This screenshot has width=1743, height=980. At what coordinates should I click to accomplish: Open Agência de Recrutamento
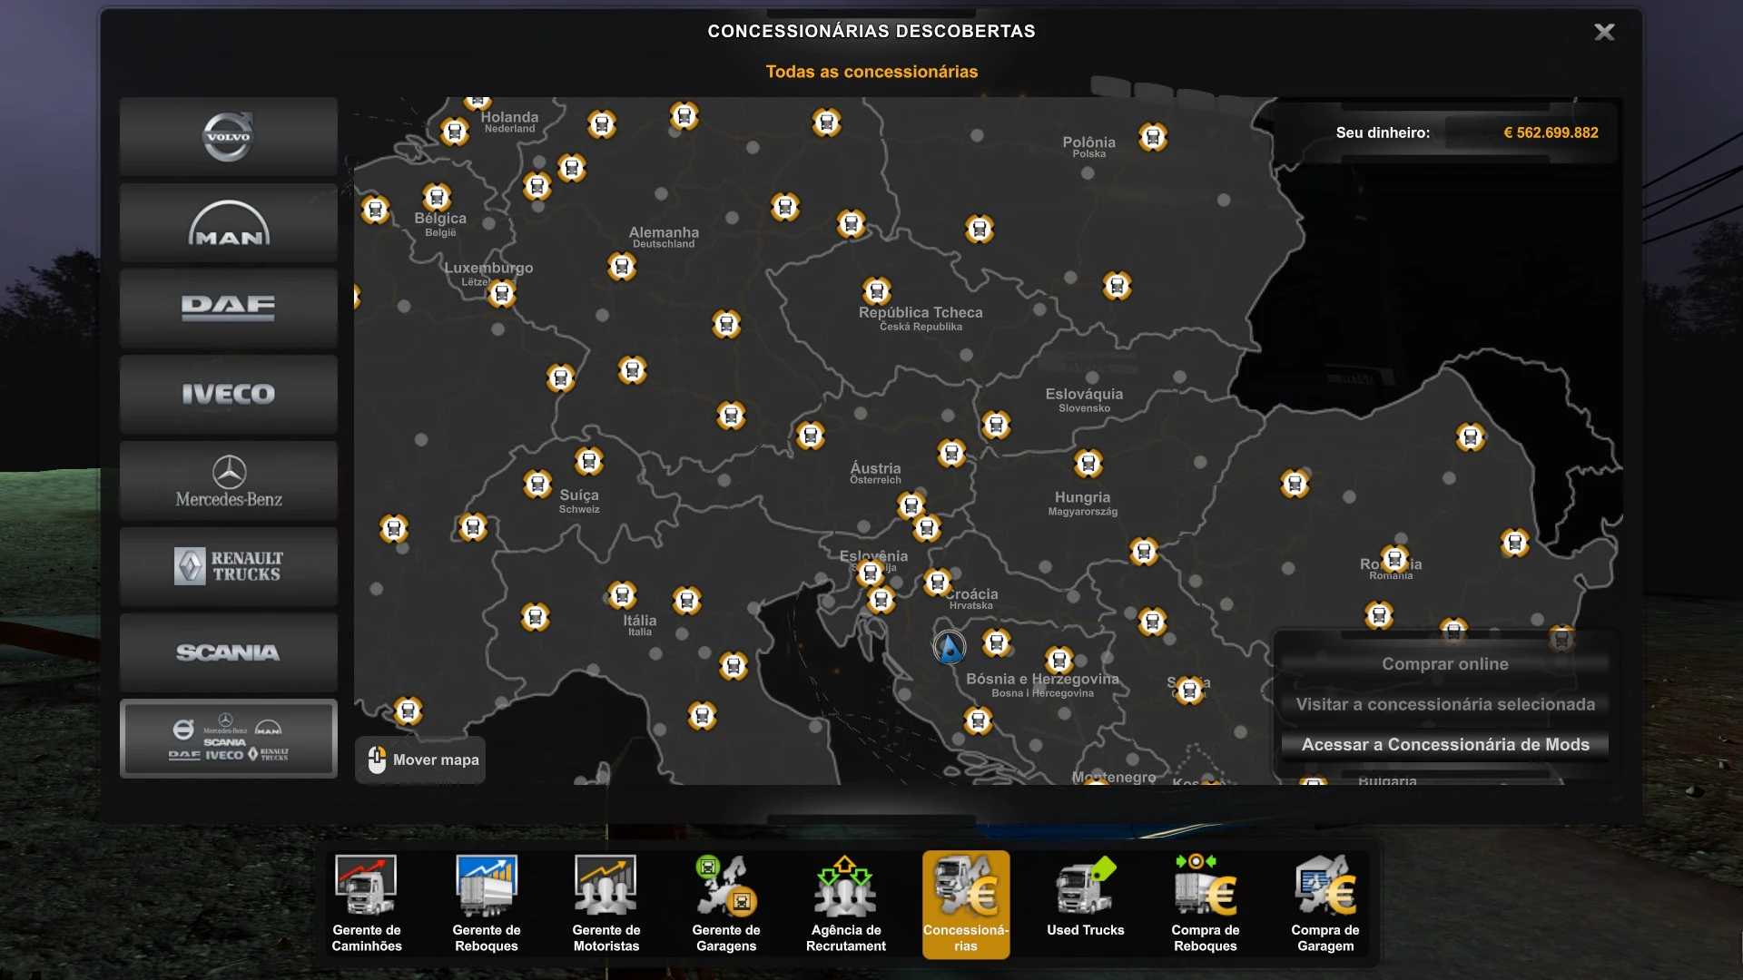(x=845, y=904)
